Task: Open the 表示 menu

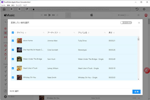Action: point(13,5)
